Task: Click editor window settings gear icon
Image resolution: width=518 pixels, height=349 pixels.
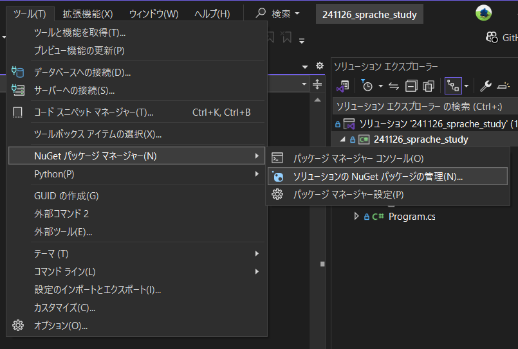Action: [x=319, y=66]
